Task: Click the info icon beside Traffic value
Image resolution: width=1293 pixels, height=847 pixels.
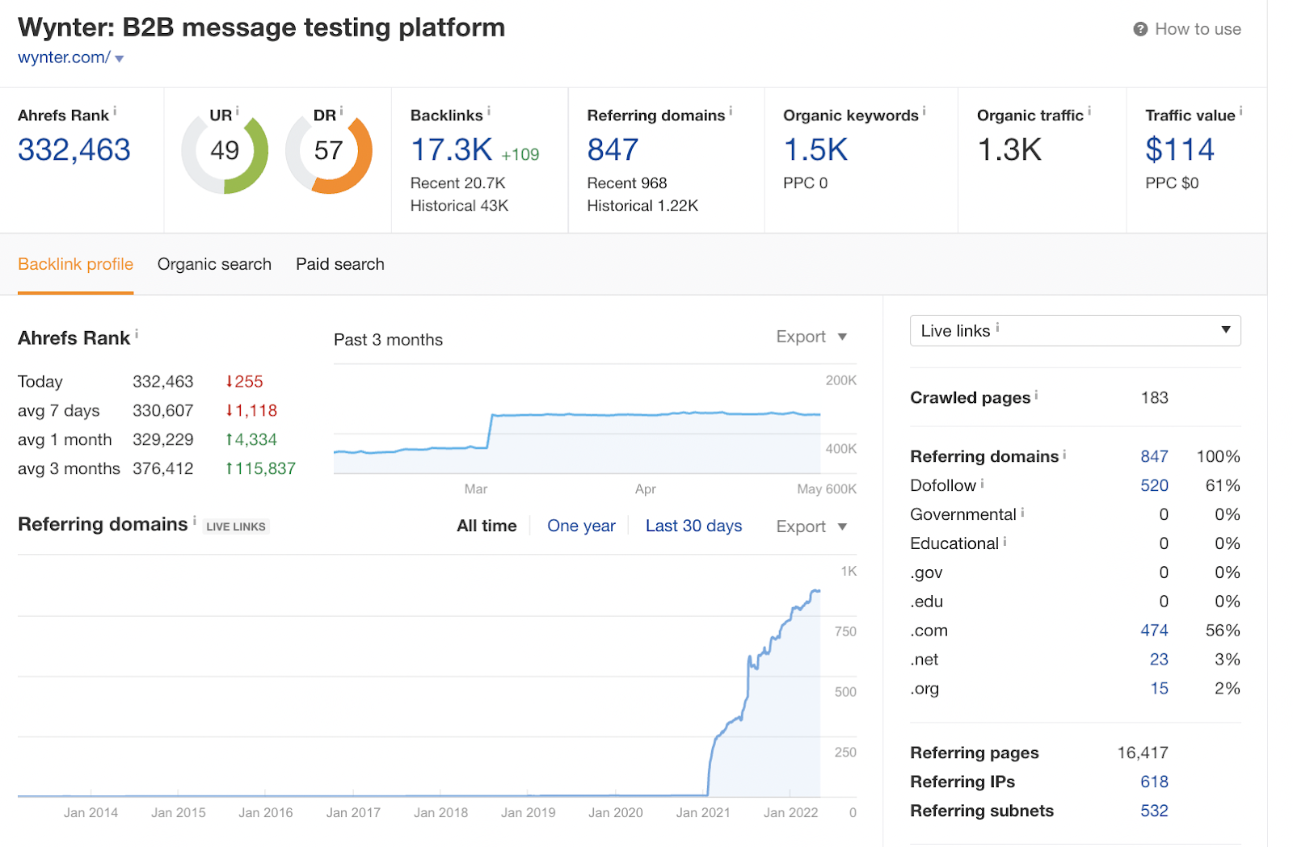Action: [1240, 111]
